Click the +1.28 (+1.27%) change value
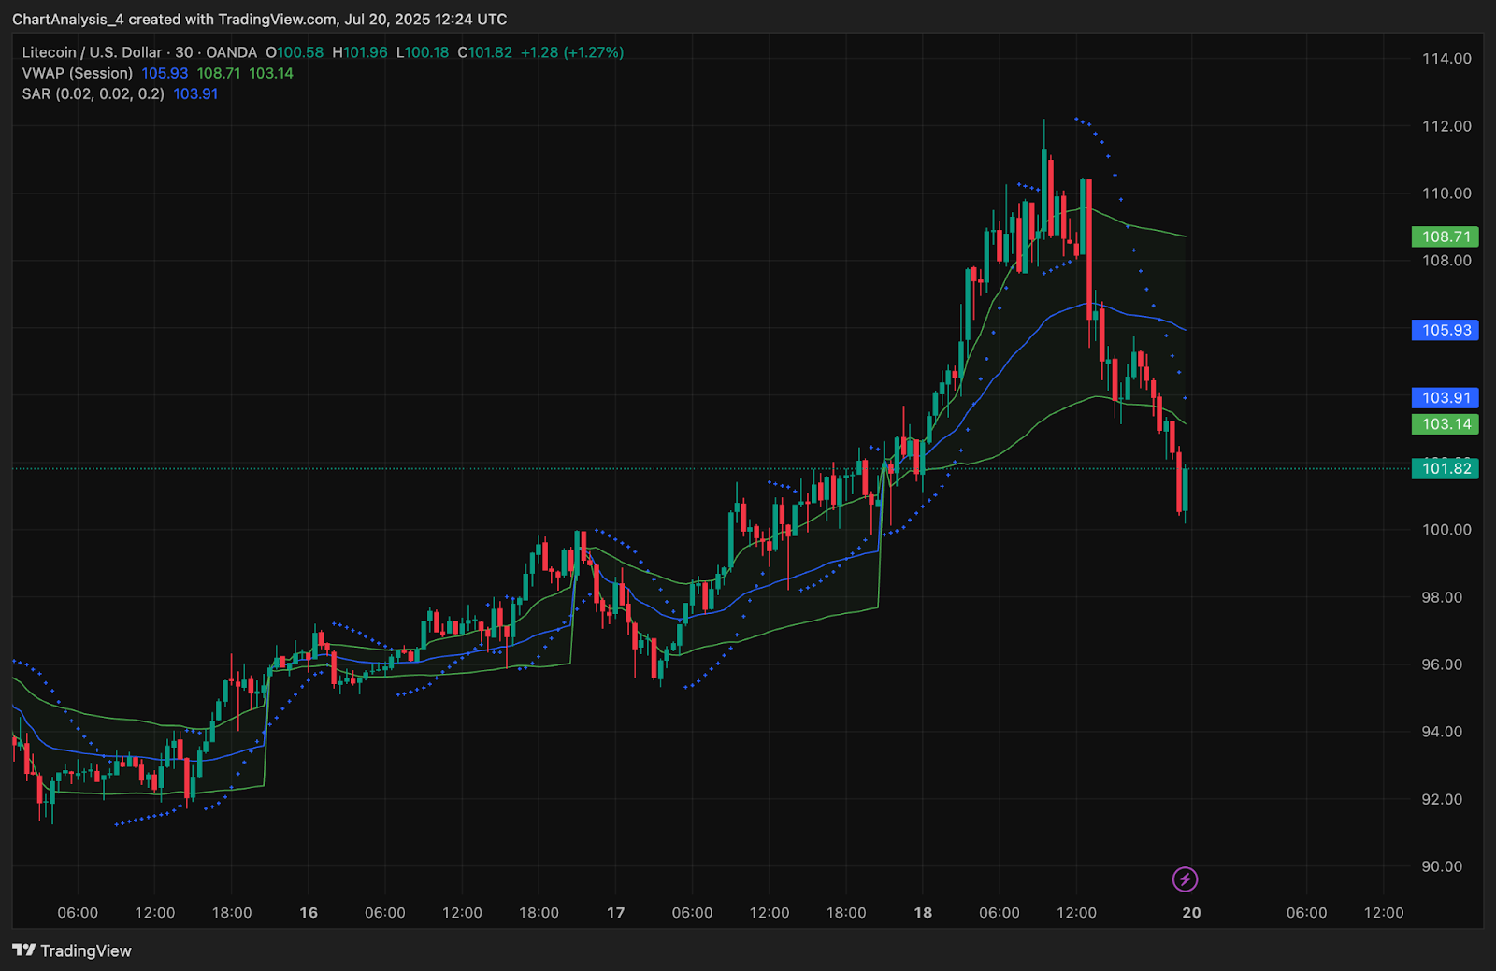The width and height of the screenshot is (1496, 971). (571, 52)
